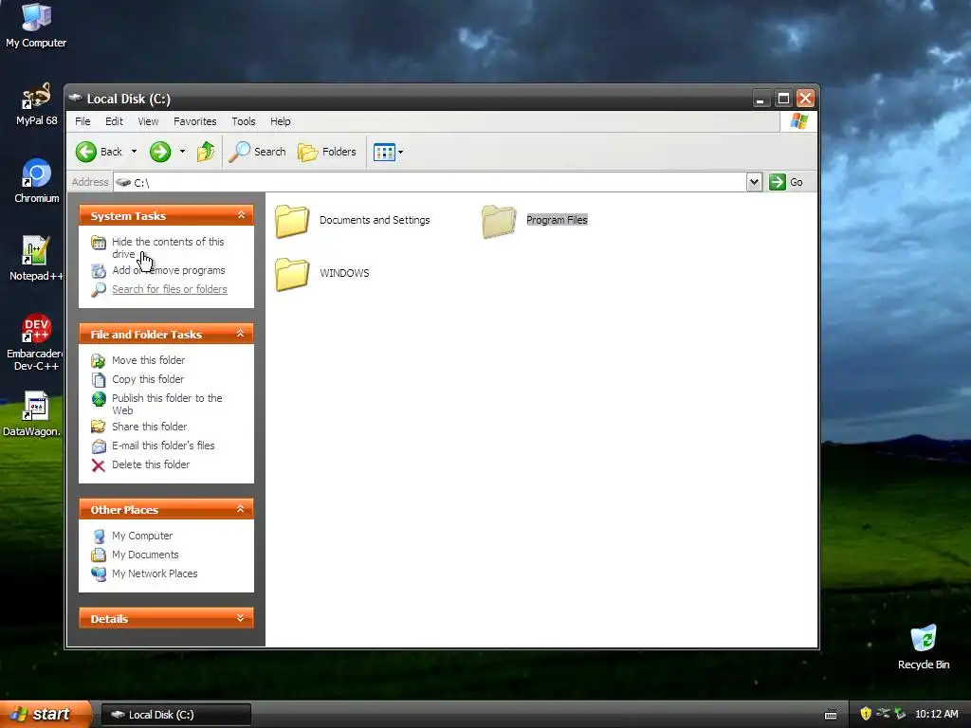Click the Local Disk (C:) taskbar button

[x=175, y=715]
